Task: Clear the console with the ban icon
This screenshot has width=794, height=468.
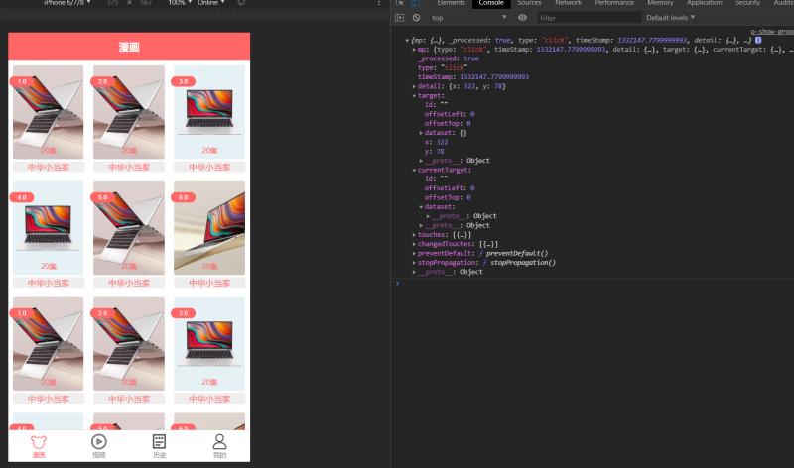Action: [x=416, y=18]
